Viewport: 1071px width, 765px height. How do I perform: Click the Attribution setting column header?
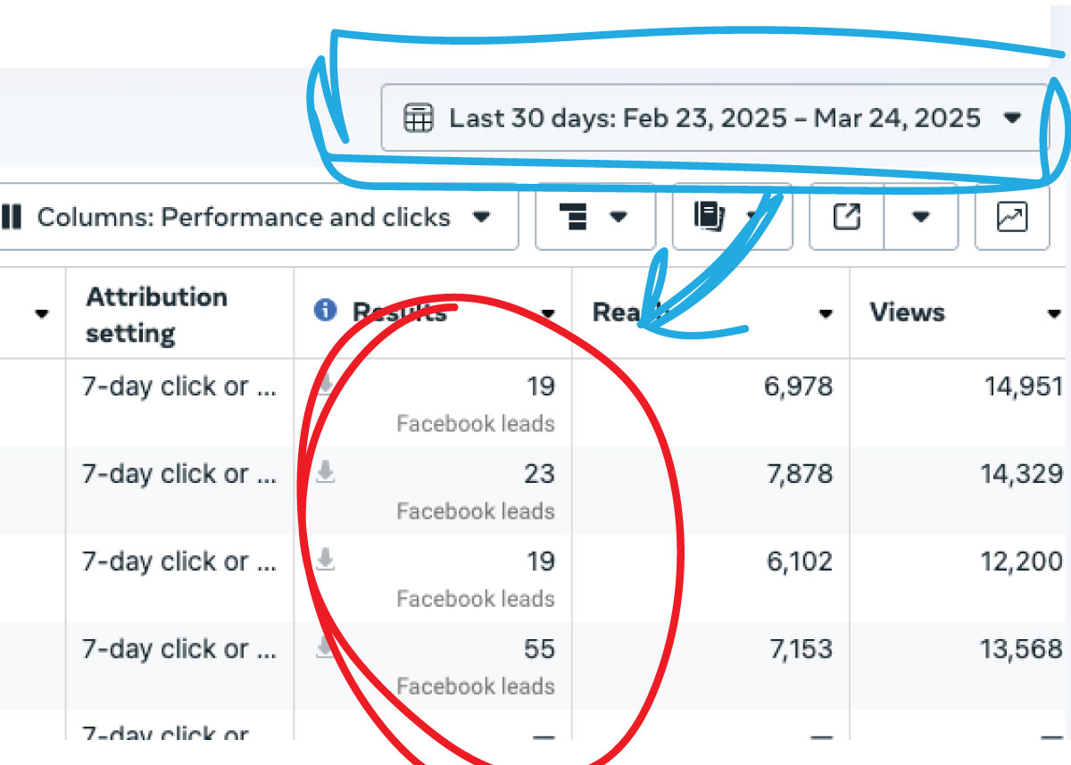[x=156, y=314]
